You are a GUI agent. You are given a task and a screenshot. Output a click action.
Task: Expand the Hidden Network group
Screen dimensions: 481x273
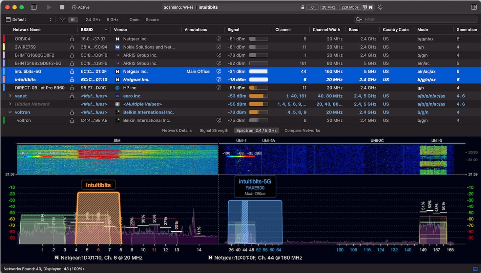pyautogui.click(x=10, y=104)
